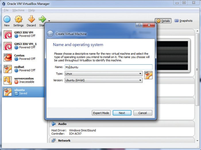The height and width of the screenshot is (150, 201).
Task: Click Powered Off icon for GNS3 IOU VM
Action: 16,36
